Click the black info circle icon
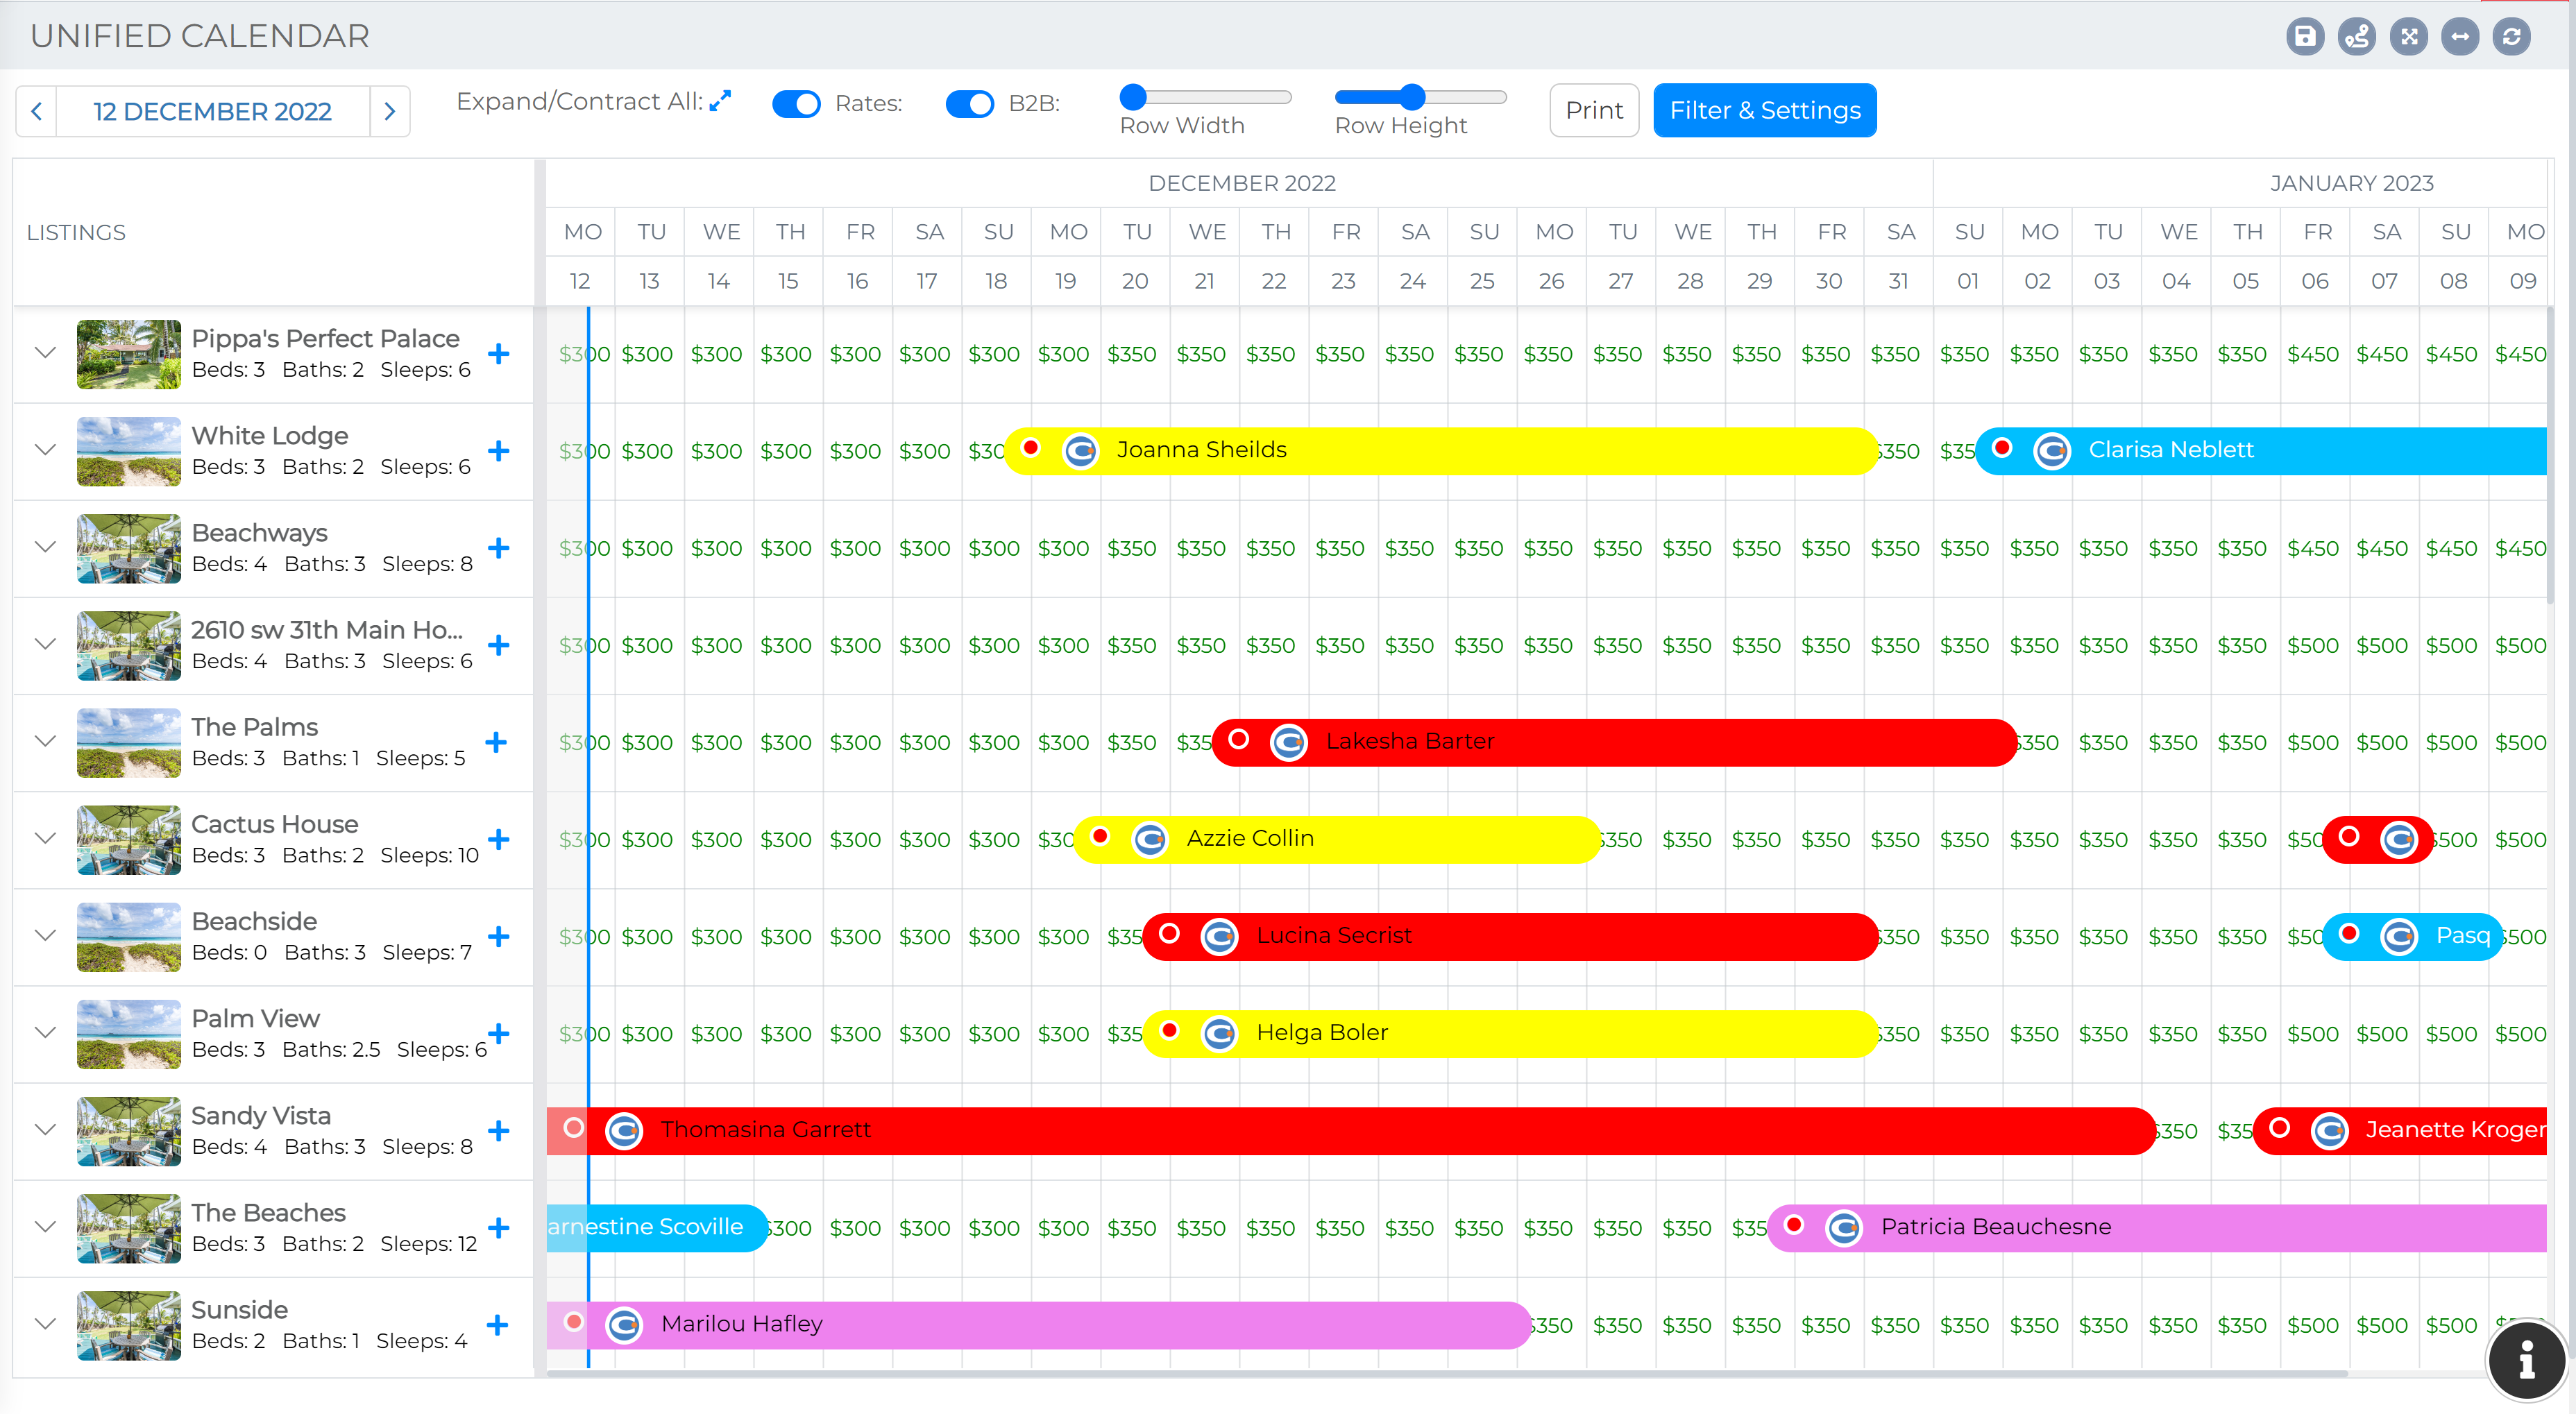Image resolution: width=2576 pixels, height=1414 pixels. pos(2526,1360)
